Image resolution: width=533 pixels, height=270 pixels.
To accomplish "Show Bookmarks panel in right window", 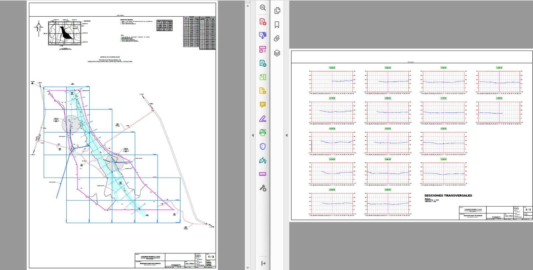I will (277, 25).
